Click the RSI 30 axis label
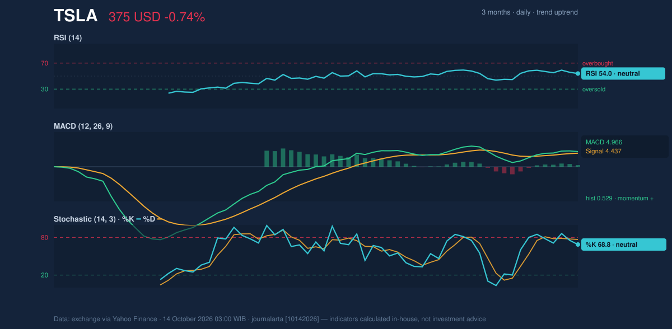 pyautogui.click(x=44, y=89)
